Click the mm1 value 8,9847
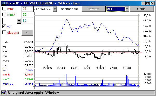 click(29, 74)
